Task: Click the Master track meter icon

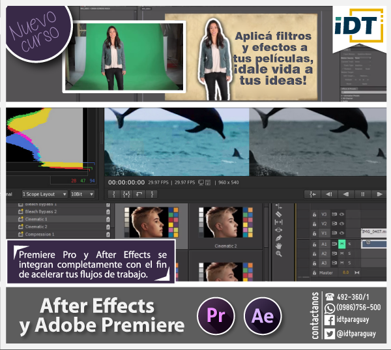Action: tap(357, 272)
